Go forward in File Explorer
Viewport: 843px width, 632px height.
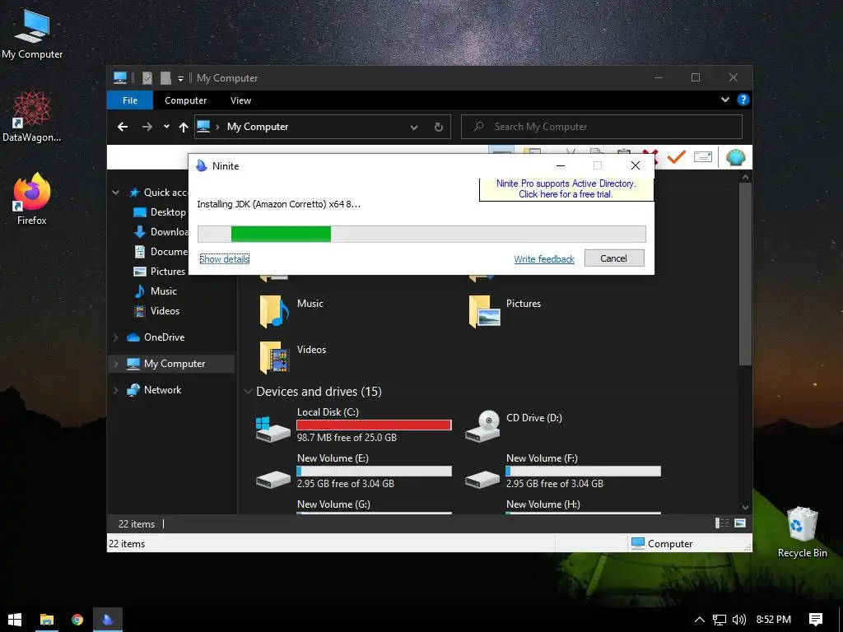147,127
